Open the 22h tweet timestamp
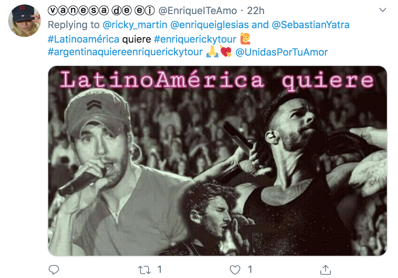This screenshot has height=278, width=398. tap(255, 11)
